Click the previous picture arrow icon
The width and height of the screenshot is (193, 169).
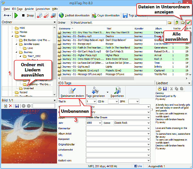click(x=23, y=106)
